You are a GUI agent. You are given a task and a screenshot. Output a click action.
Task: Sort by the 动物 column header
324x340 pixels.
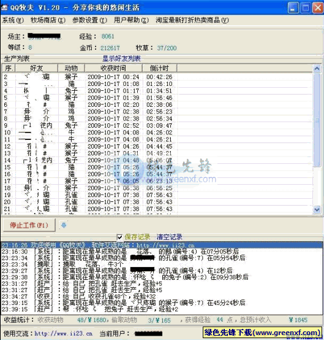click(71, 68)
